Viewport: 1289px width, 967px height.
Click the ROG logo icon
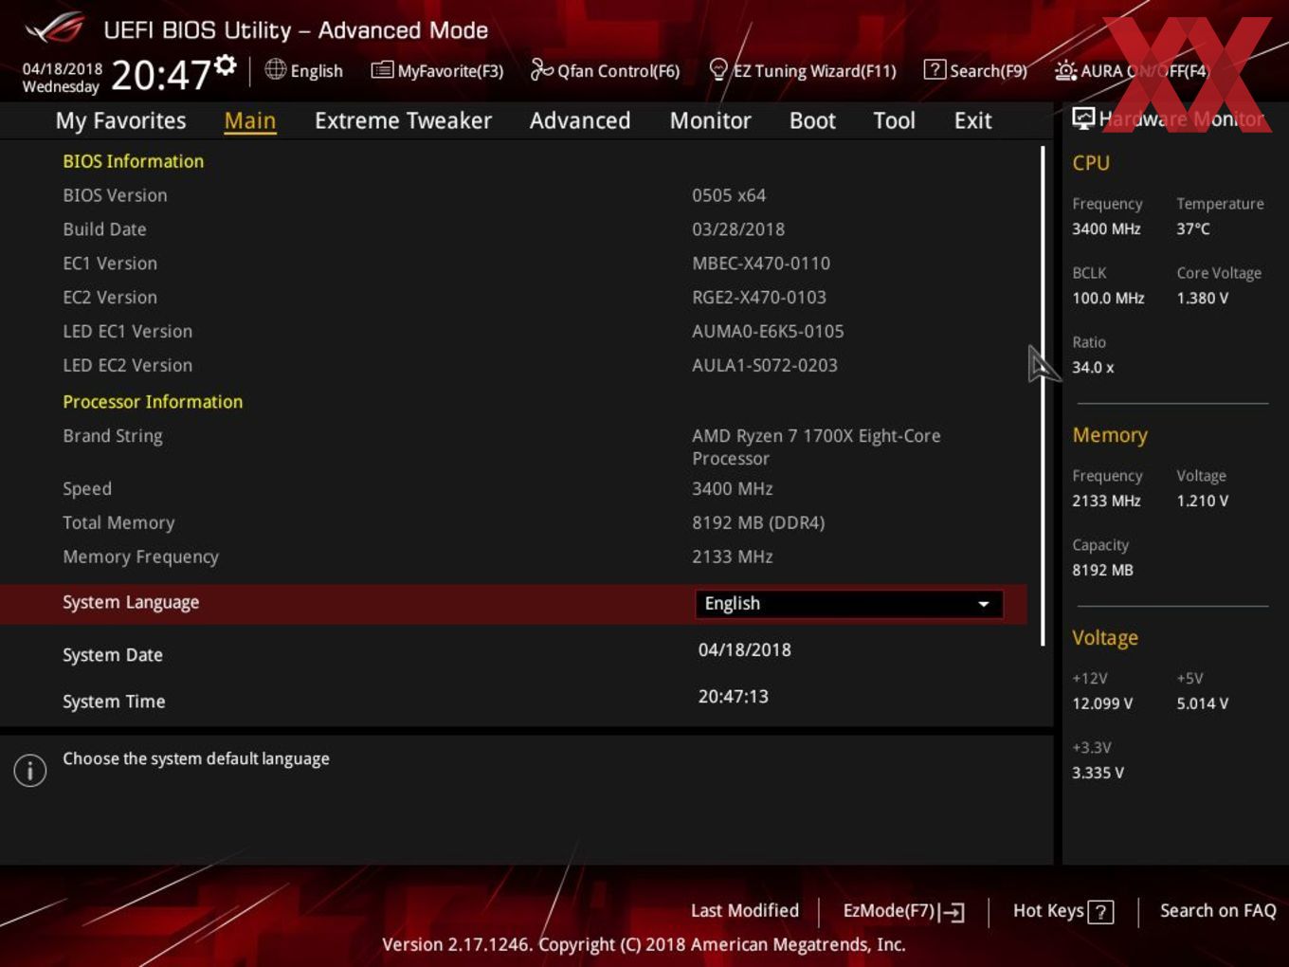[55, 28]
